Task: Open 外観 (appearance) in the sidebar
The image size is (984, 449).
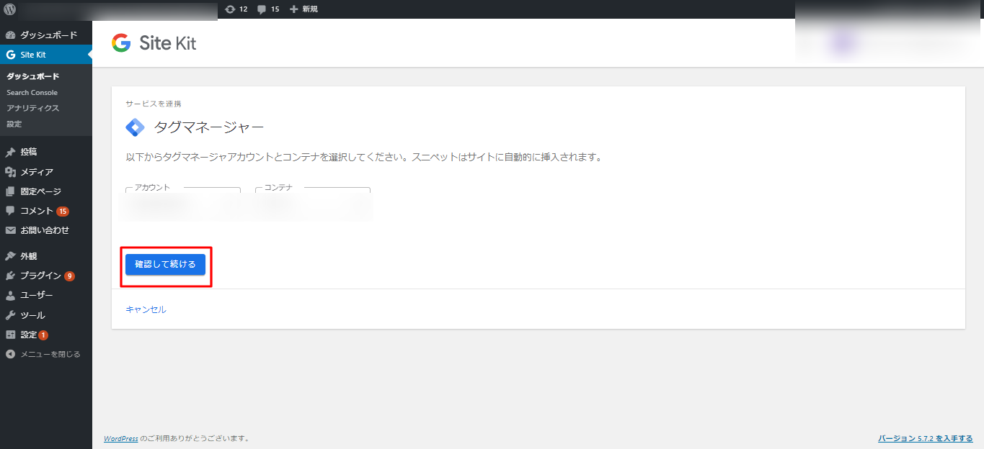Action: click(x=46, y=256)
